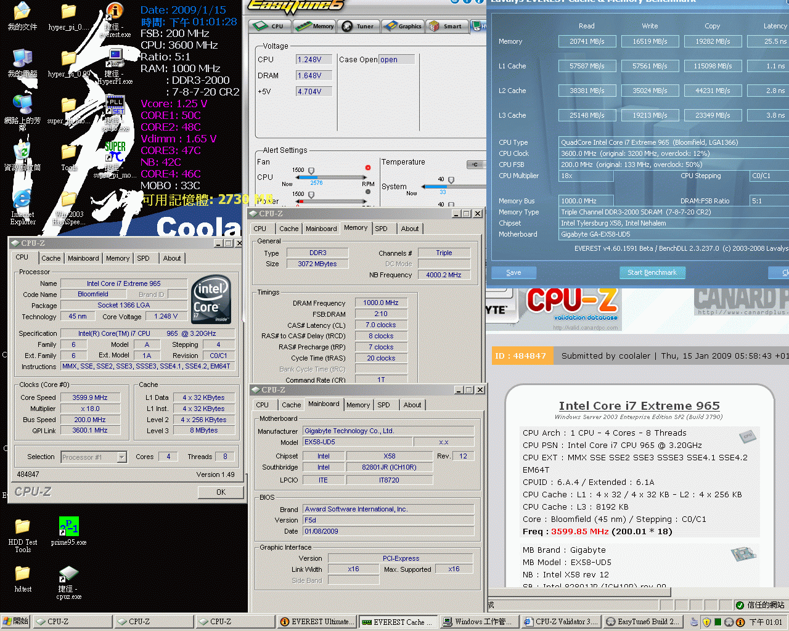789x631 pixels.
Task: Open the Tools desktop folder
Action: coord(69,156)
